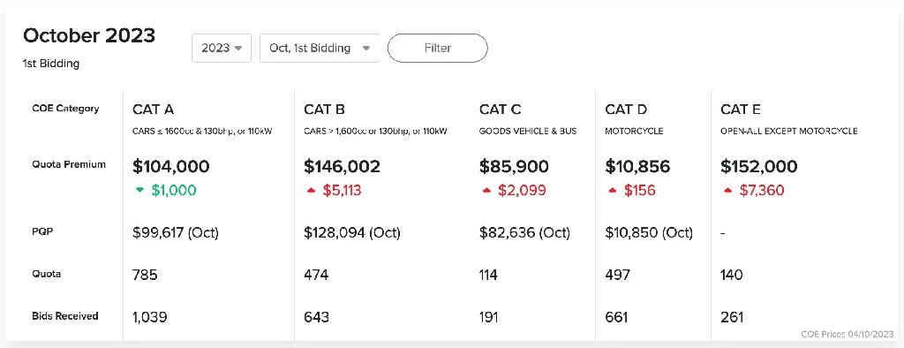Select the CAT A column header

click(x=154, y=109)
